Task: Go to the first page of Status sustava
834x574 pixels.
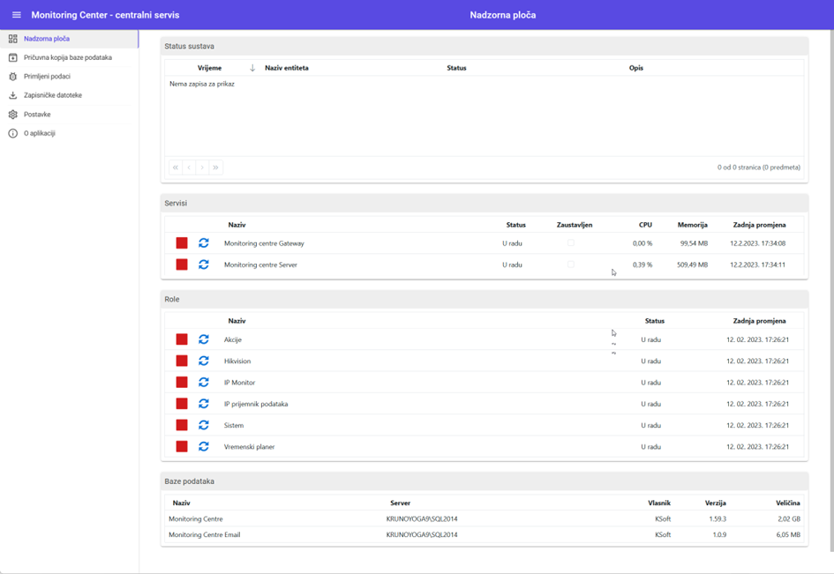Action: (176, 168)
